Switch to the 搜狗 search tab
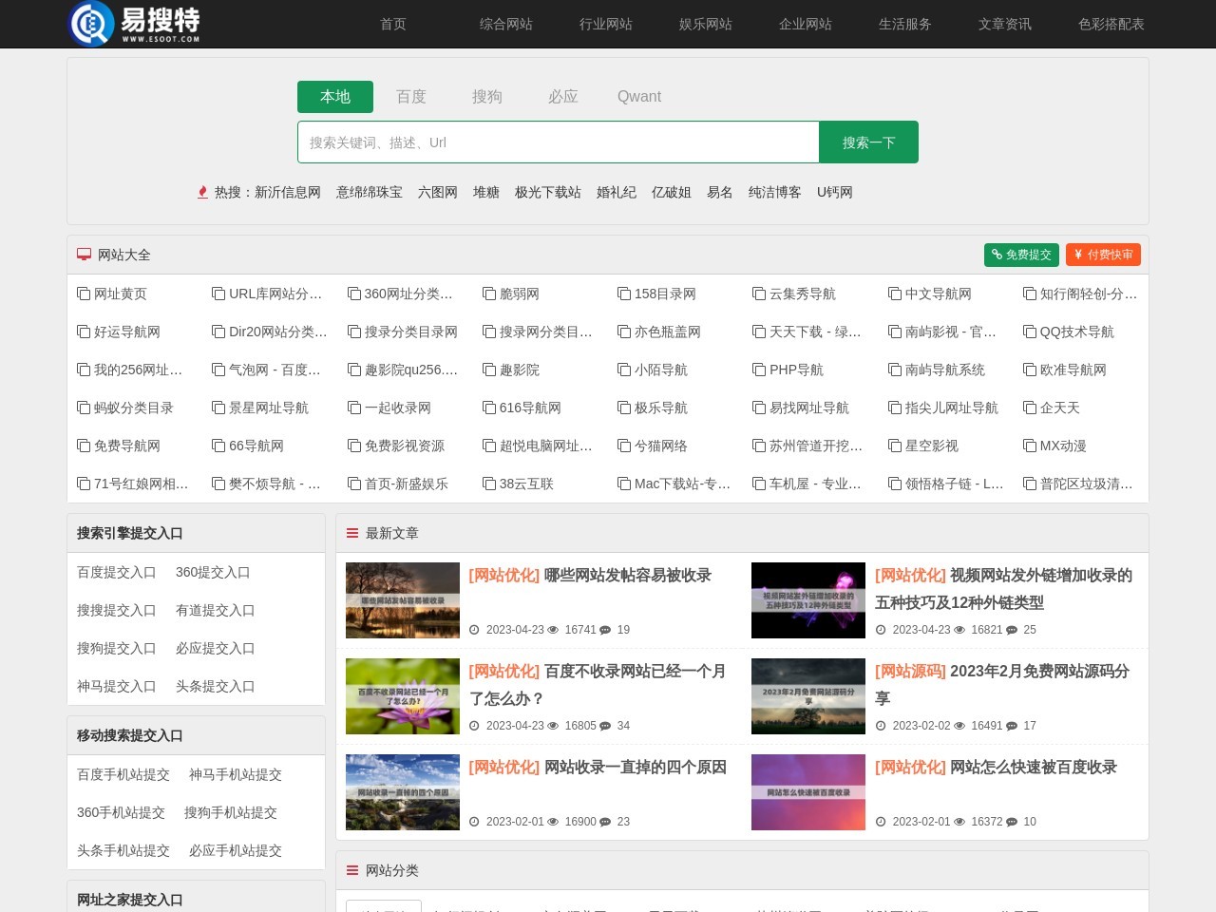 coord(487,97)
